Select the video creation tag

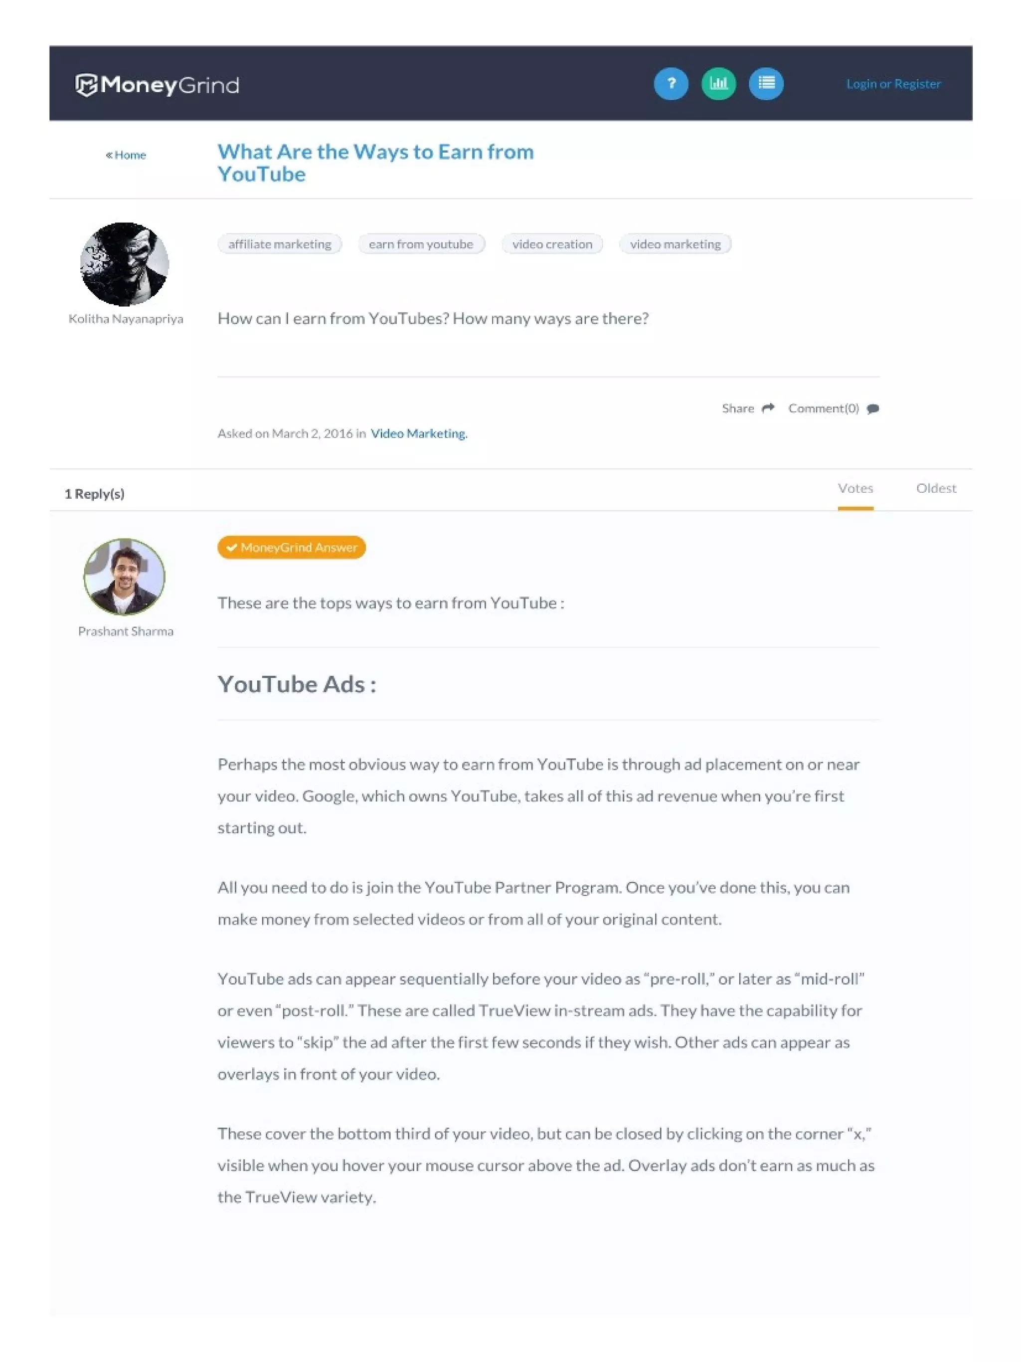(x=552, y=244)
